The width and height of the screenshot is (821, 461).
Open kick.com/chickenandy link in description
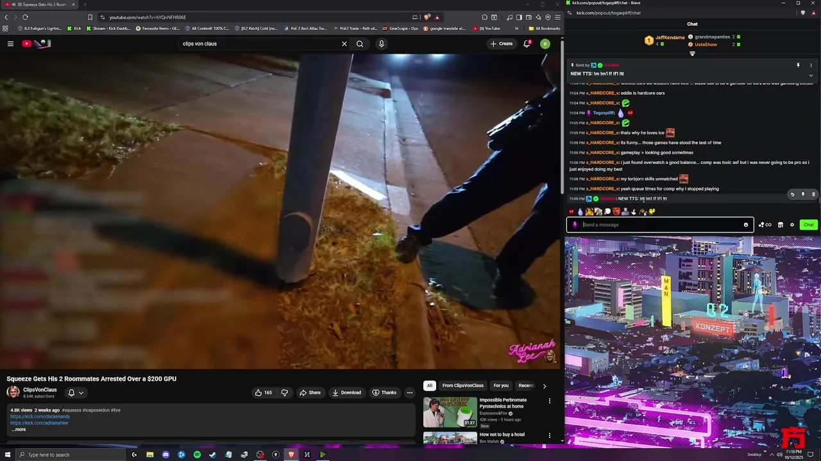tap(40, 417)
